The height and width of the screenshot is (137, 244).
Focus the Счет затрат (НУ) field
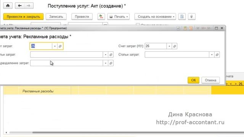[156, 46]
